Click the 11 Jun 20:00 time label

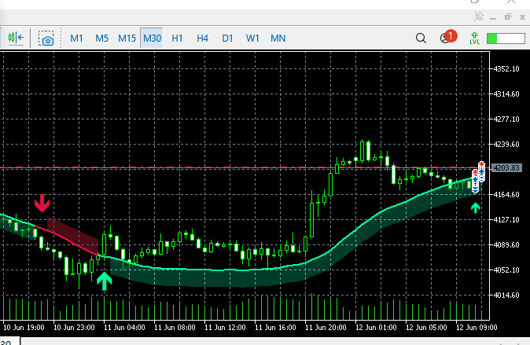click(326, 328)
